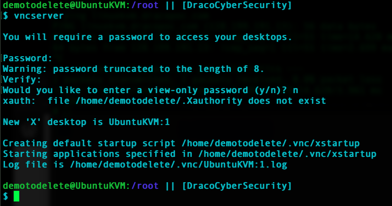Viewport: 392px width, 206px height.
Task: Click the bottom 'demotodelete@UbuntuKVM' prompt text
Action: pos(64,186)
